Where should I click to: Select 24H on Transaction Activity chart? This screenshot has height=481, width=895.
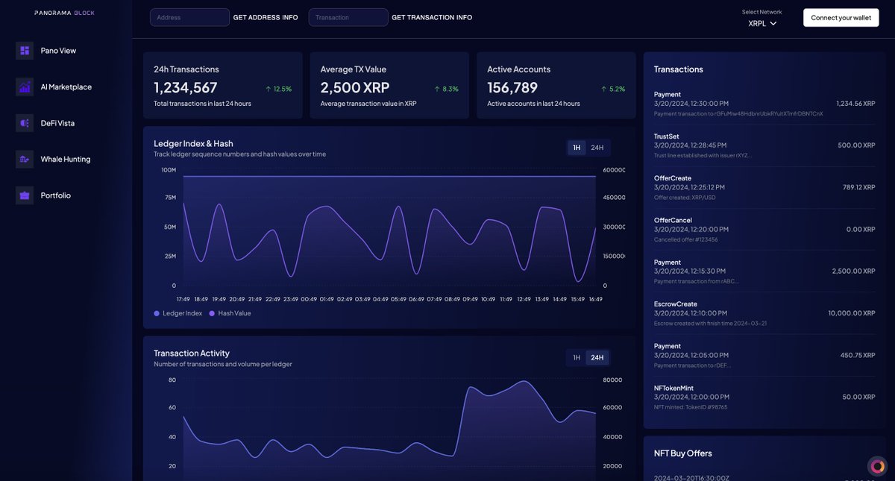597,358
